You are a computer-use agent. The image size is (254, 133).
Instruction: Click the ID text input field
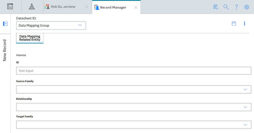coord(134,71)
